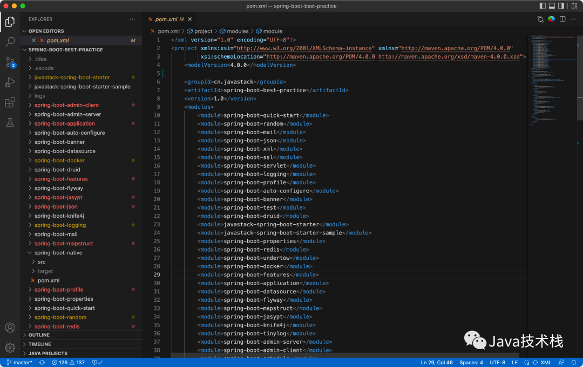The image size is (583, 367).
Task: Select module breadcrumb item
Action: pyautogui.click(x=269, y=31)
